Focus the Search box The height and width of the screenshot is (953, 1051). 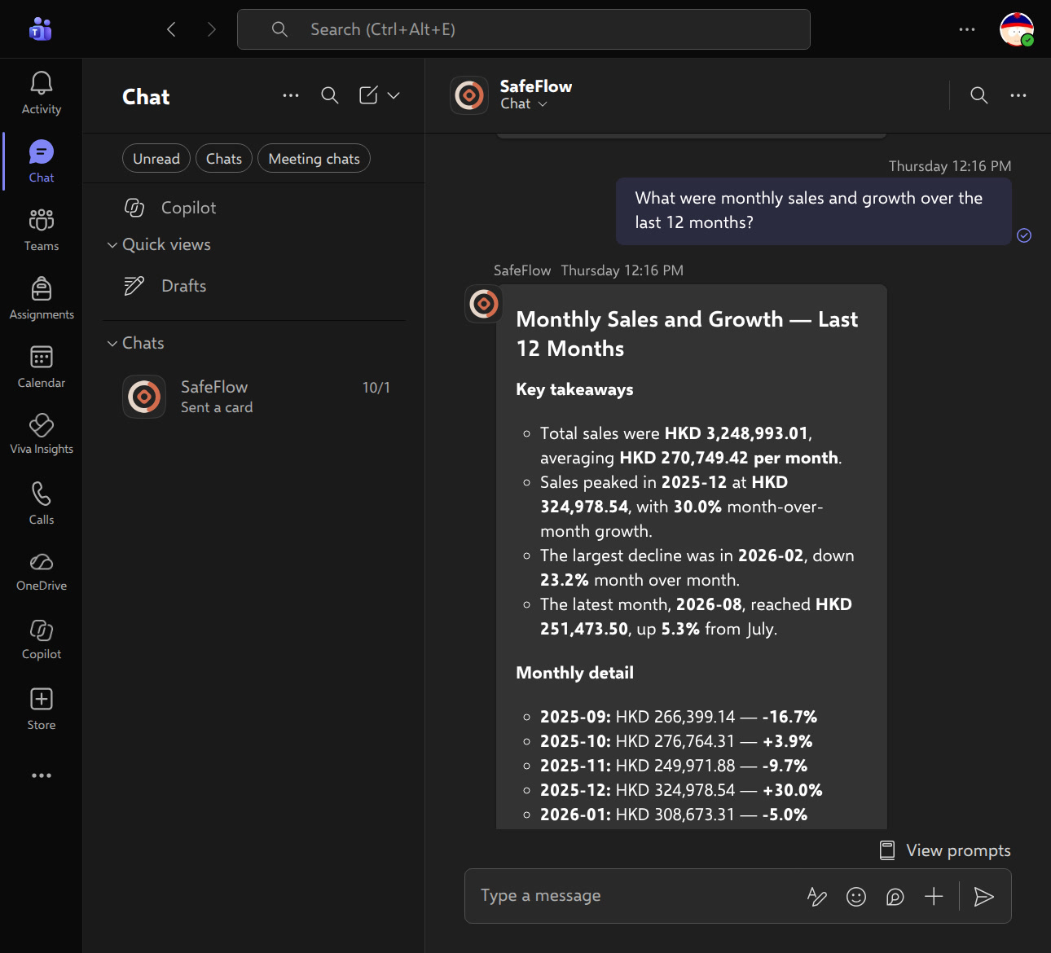[x=524, y=29]
